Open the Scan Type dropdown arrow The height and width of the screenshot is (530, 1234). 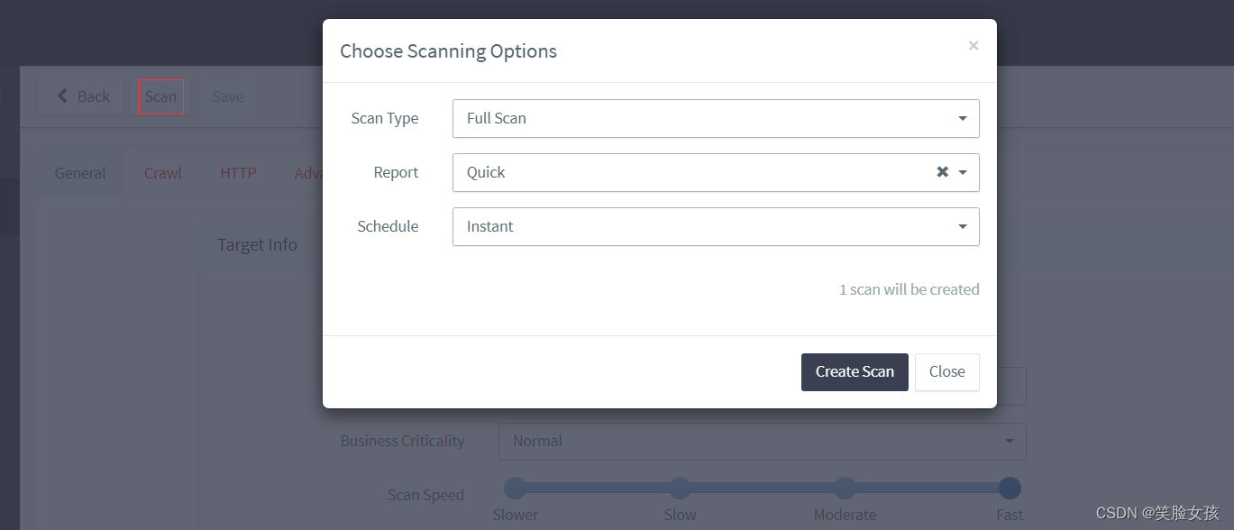click(963, 118)
